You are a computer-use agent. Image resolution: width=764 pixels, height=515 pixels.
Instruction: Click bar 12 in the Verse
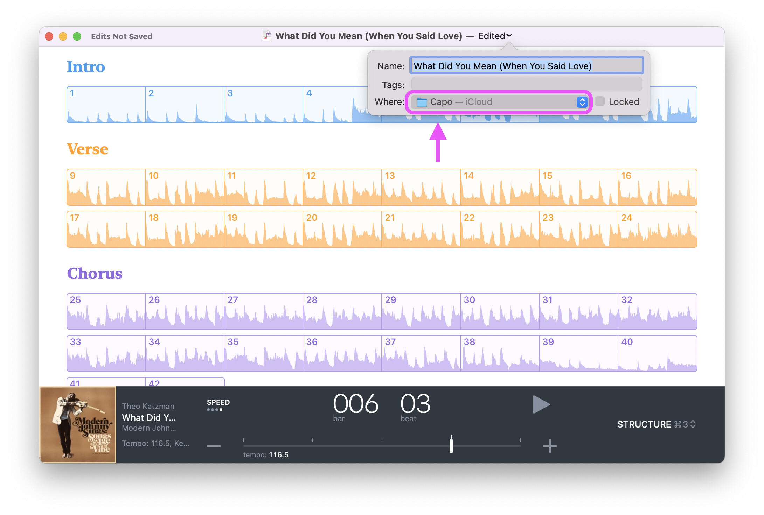342,187
